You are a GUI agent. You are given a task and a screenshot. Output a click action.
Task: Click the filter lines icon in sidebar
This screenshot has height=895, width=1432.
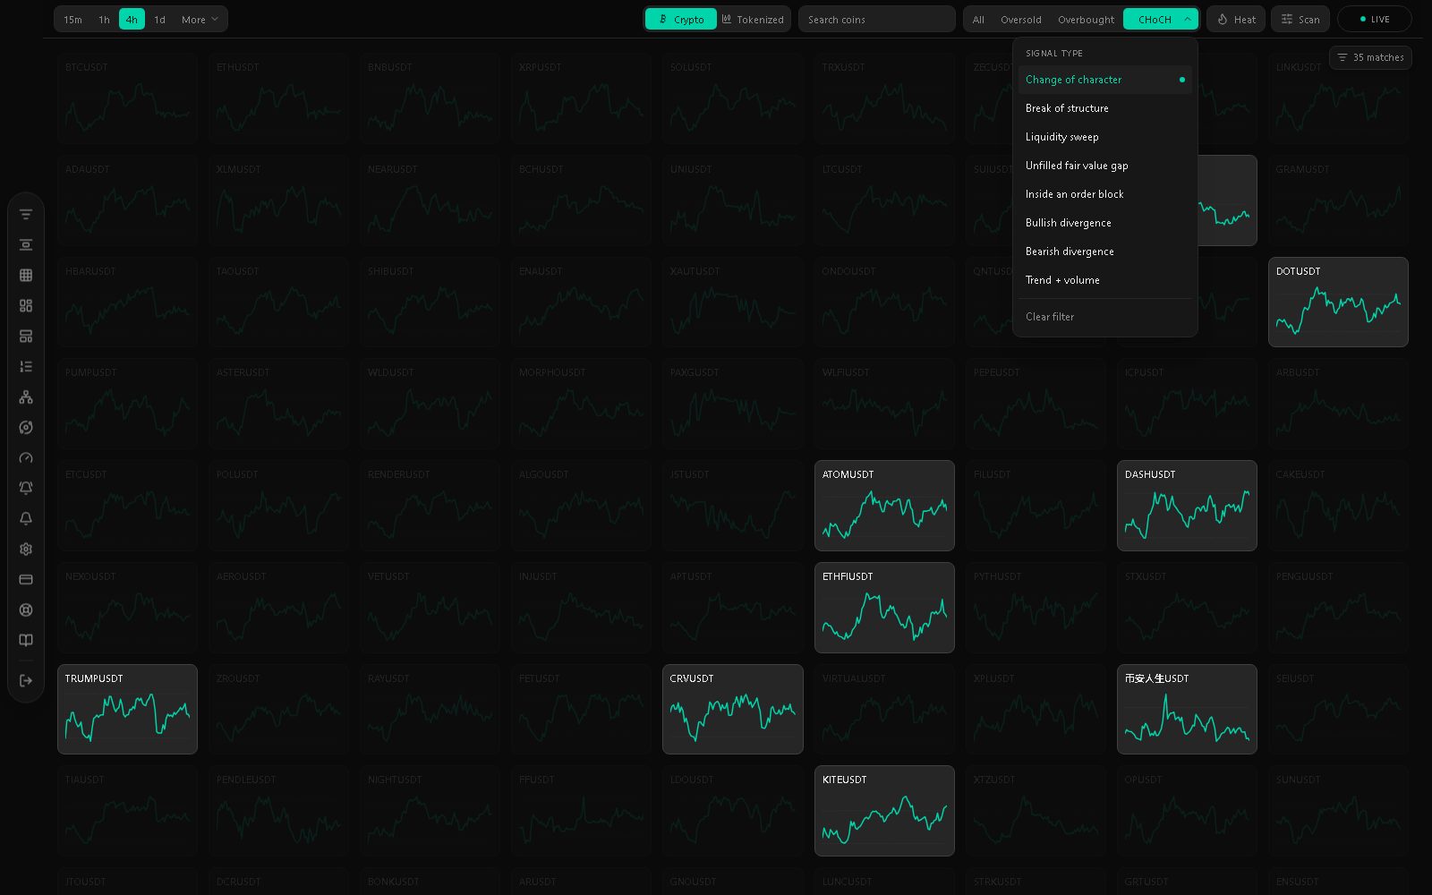(26, 215)
